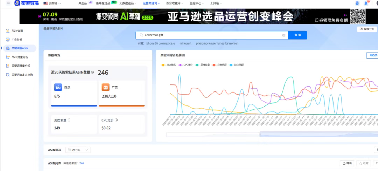Click the search magnifier icon in input
This screenshot has width=378, height=171.
click(x=141, y=35)
